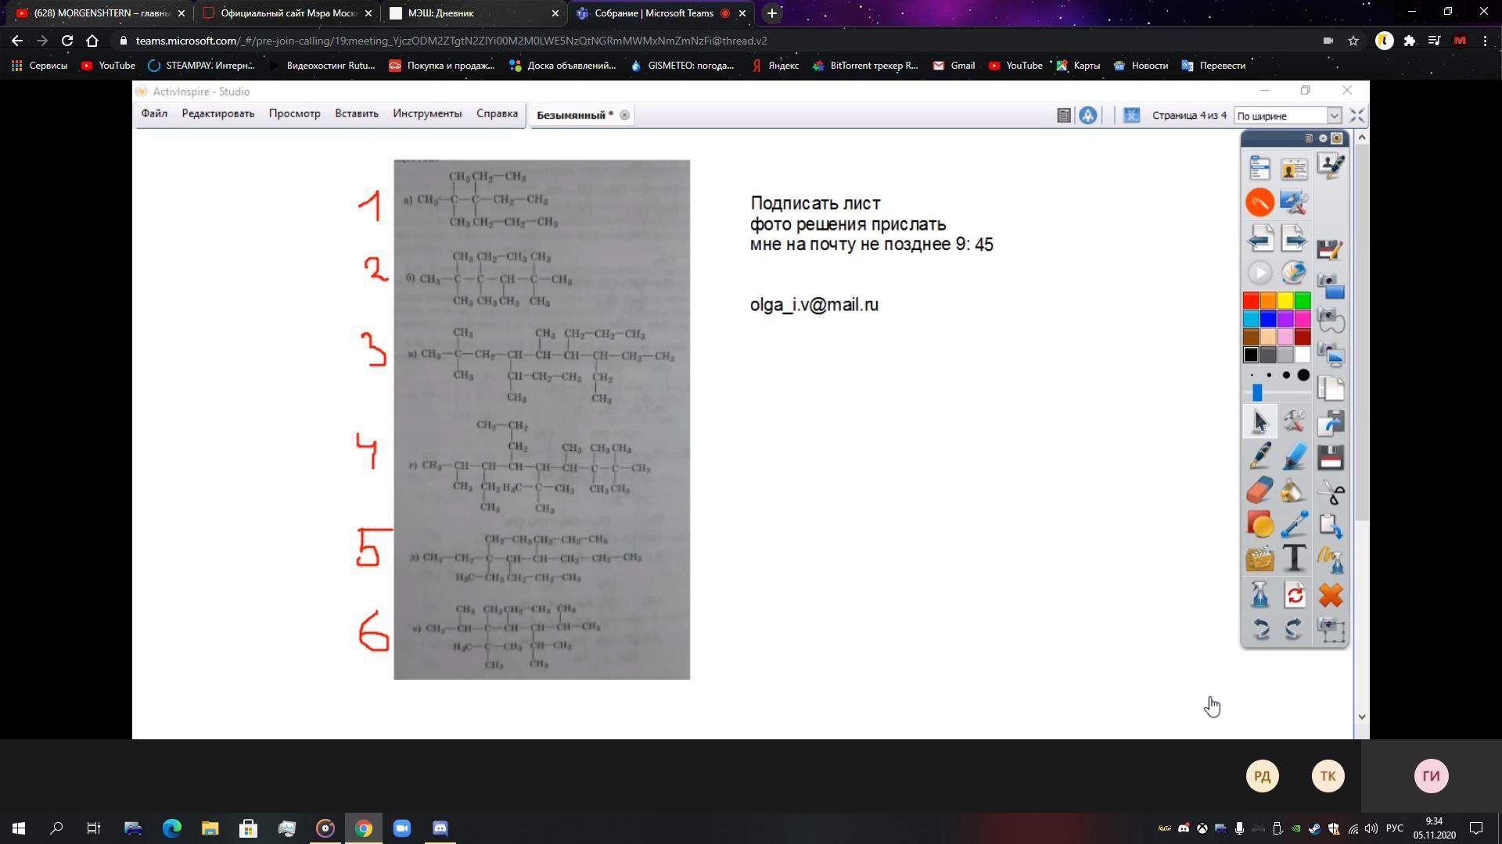Open the Shape tool
The width and height of the screenshot is (1502, 844).
1259,524
